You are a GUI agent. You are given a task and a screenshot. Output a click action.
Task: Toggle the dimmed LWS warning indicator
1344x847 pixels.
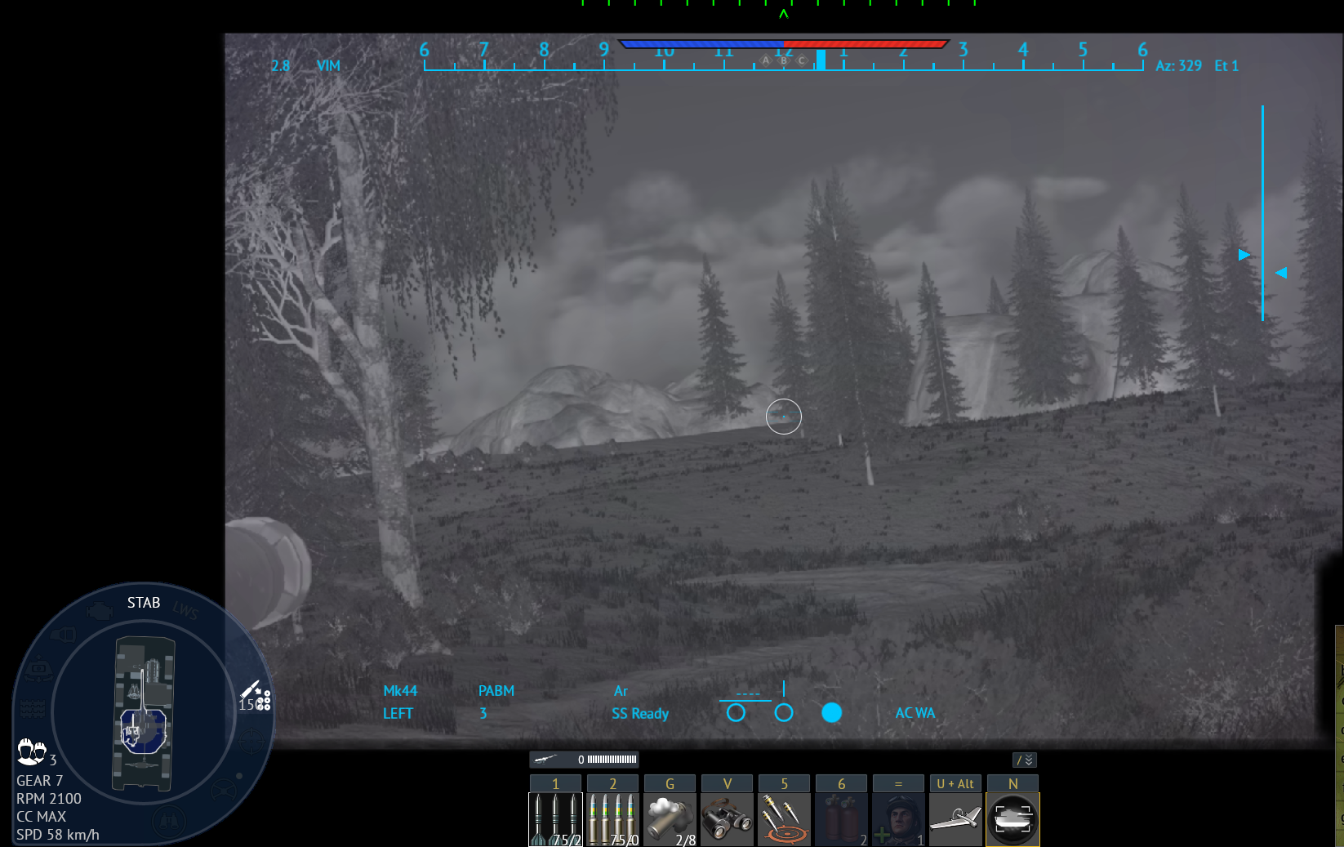[185, 611]
